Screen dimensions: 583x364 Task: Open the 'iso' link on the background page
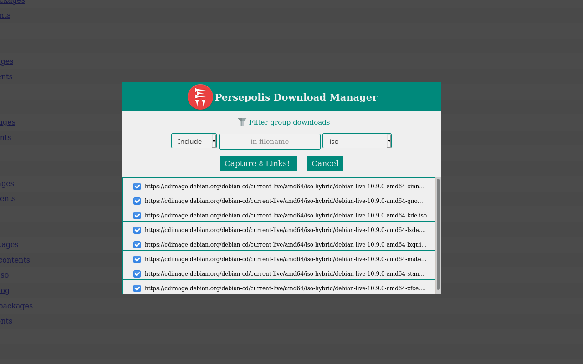pyautogui.click(x=4, y=275)
